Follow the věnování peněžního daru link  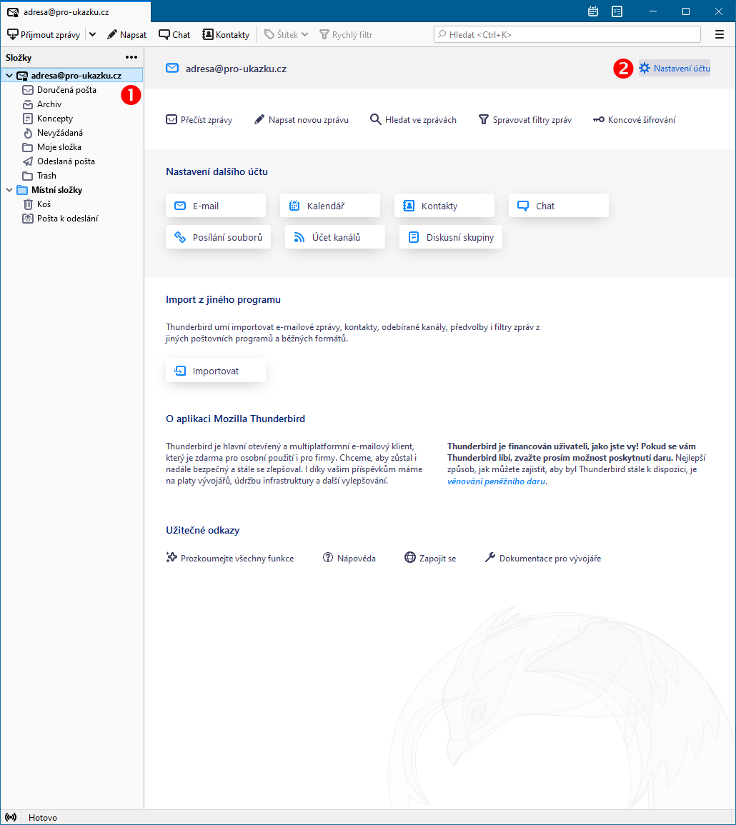click(497, 481)
